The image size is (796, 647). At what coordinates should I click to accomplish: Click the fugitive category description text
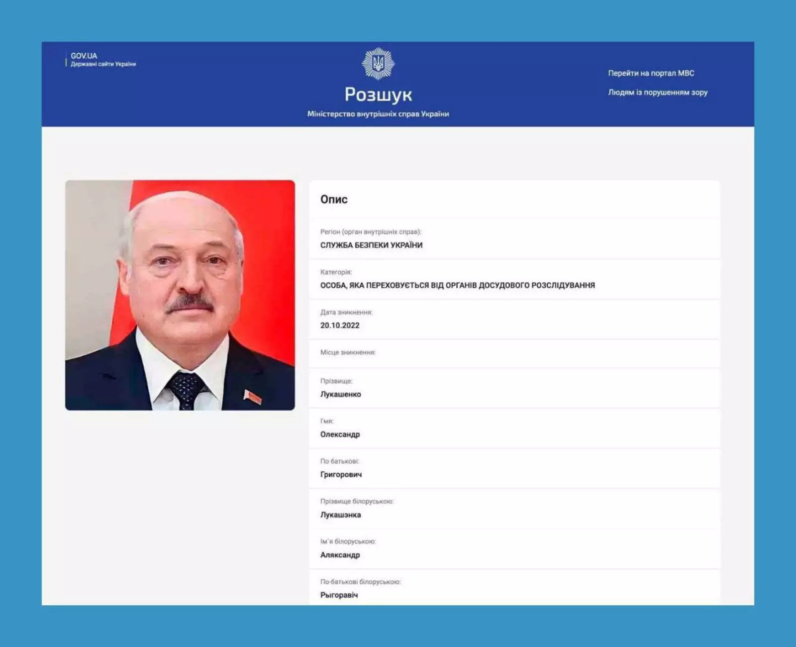coord(458,285)
